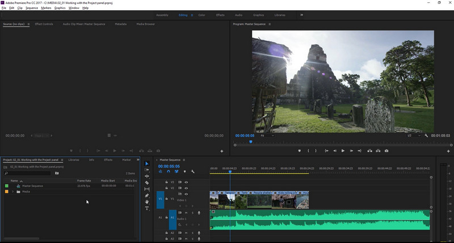Sort project items by Name column

click(14, 181)
